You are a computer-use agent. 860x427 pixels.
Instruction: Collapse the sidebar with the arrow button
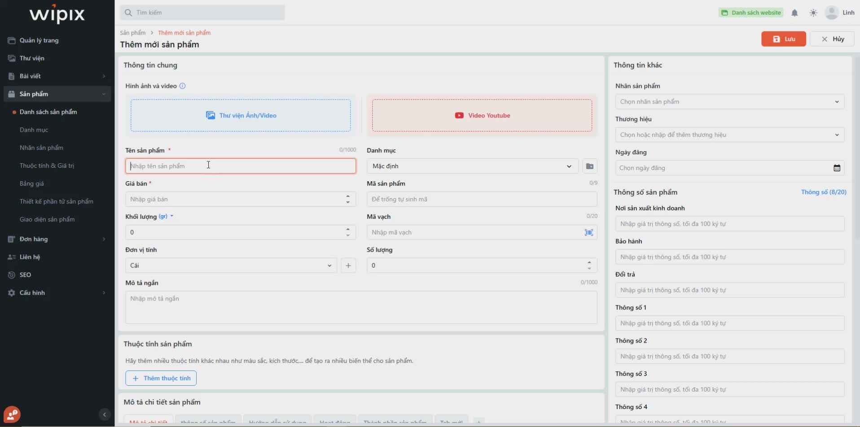[x=104, y=414]
